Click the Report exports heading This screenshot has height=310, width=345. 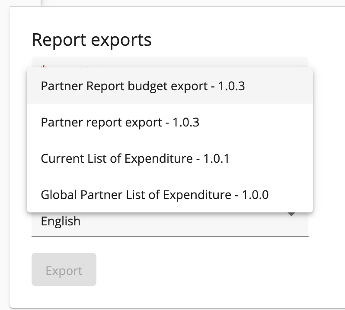coord(92,40)
